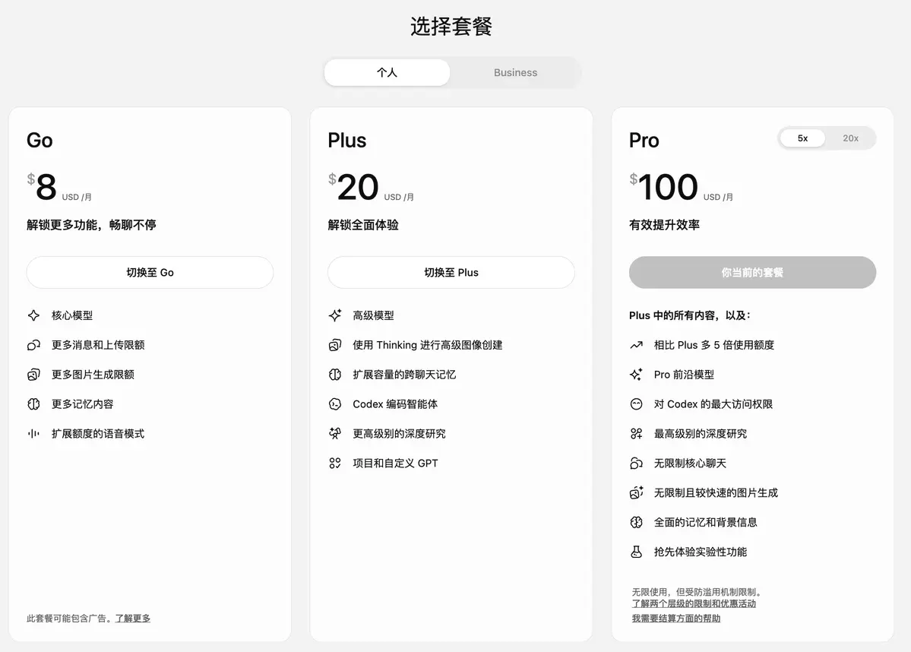Open the 了解两个层级的限制和优惠活动 link
911x652 pixels.
pyautogui.click(x=694, y=604)
